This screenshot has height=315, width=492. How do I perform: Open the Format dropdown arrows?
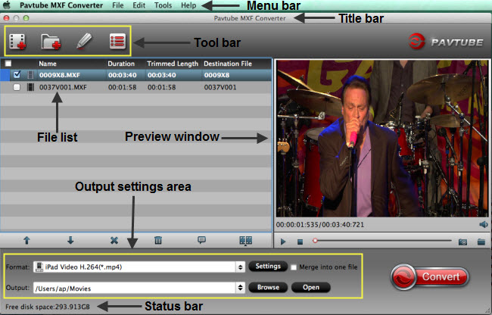(241, 267)
